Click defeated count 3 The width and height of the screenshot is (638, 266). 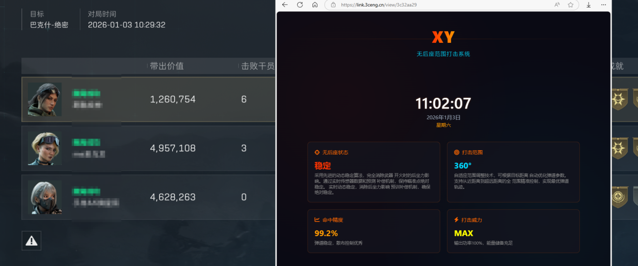[244, 148]
